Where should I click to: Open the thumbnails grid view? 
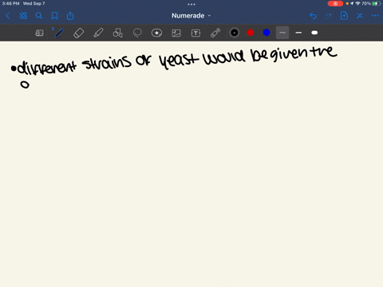pyautogui.click(x=23, y=16)
